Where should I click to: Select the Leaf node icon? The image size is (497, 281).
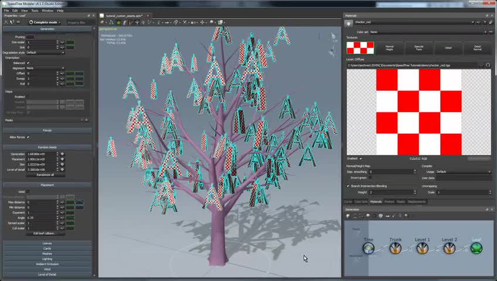[x=476, y=248]
